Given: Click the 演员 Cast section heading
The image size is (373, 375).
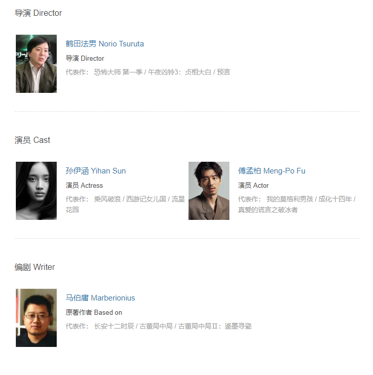Looking at the screenshot, I should tap(32, 140).
